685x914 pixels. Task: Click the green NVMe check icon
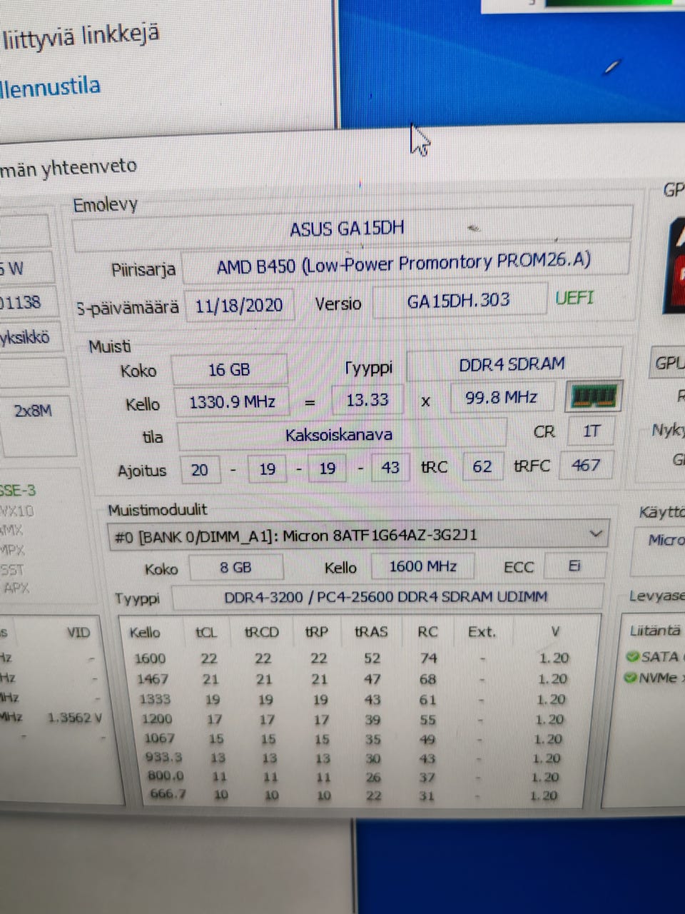(630, 677)
